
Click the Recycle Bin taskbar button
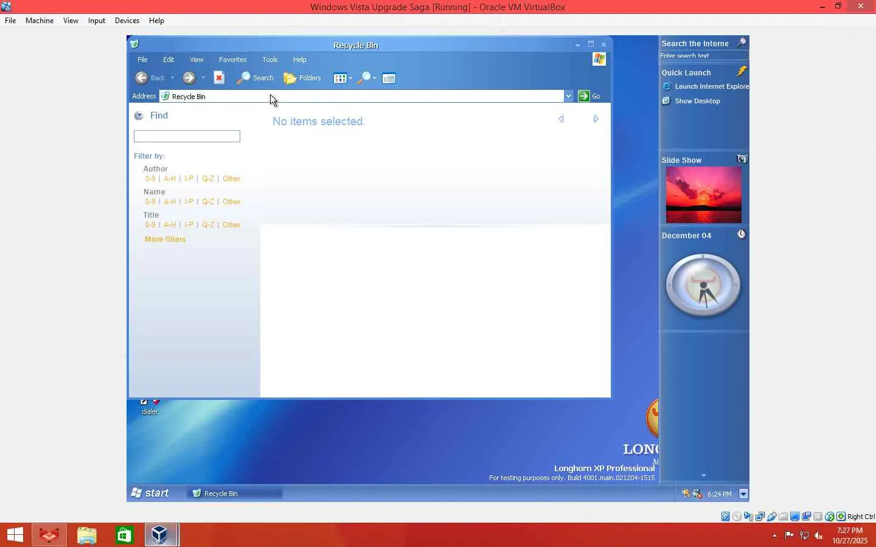tap(235, 494)
